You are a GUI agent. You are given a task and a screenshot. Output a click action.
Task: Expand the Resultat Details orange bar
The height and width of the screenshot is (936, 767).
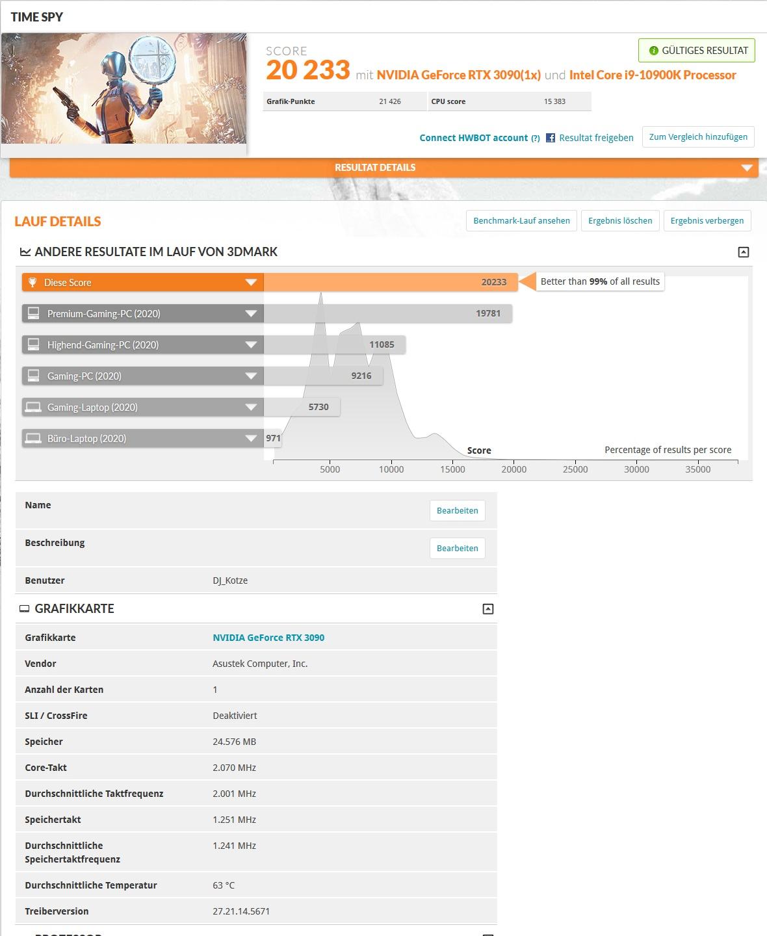[x=383, y=168]
